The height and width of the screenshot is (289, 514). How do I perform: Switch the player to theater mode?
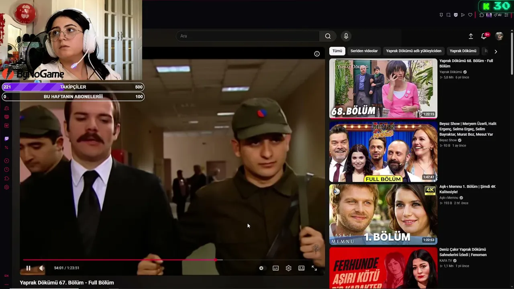[302, 268]
